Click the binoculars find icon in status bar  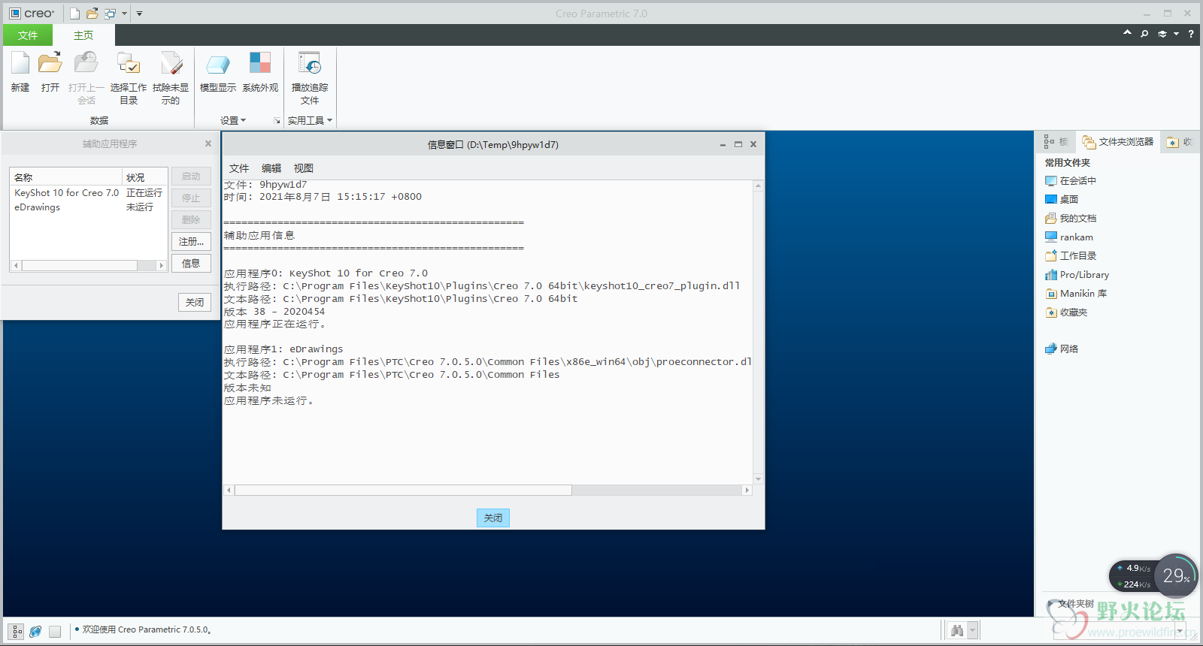point(956,631)
